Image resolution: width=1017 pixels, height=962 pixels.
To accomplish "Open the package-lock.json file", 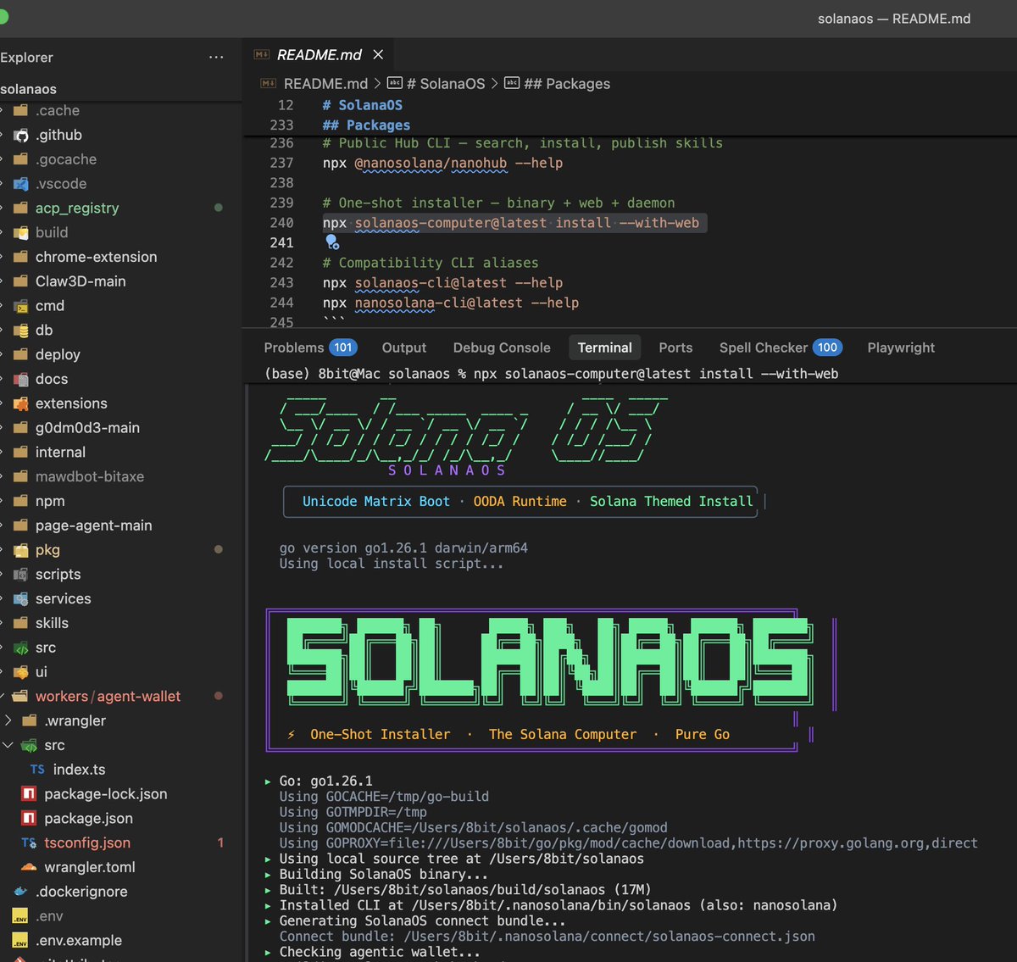I will 105,794.
